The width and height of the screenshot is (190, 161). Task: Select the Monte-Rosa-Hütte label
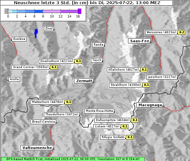point(99,111)
